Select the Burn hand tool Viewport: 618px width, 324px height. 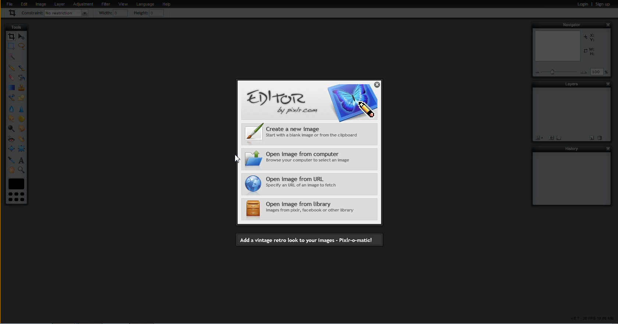click(x=21, y=129)
